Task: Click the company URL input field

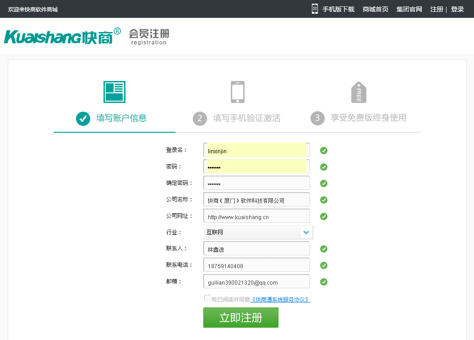Action: pos(256,216)
